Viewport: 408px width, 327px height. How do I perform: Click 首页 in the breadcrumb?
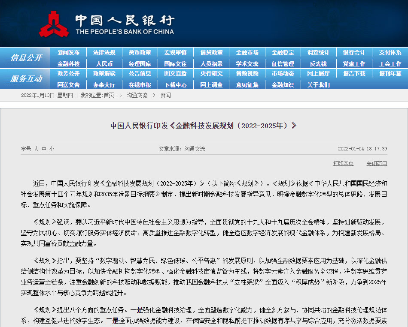(109, 95)
